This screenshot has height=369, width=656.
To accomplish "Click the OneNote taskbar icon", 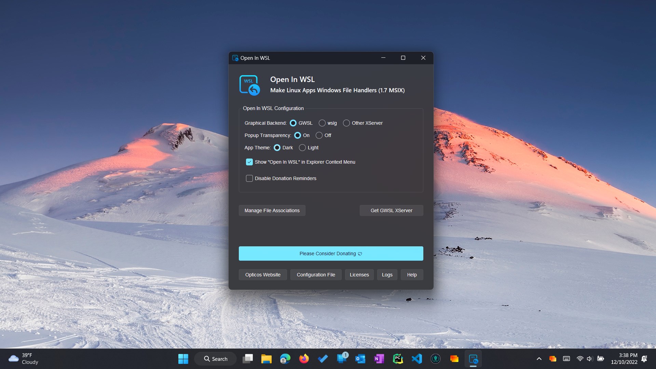I will click(379, 359).
